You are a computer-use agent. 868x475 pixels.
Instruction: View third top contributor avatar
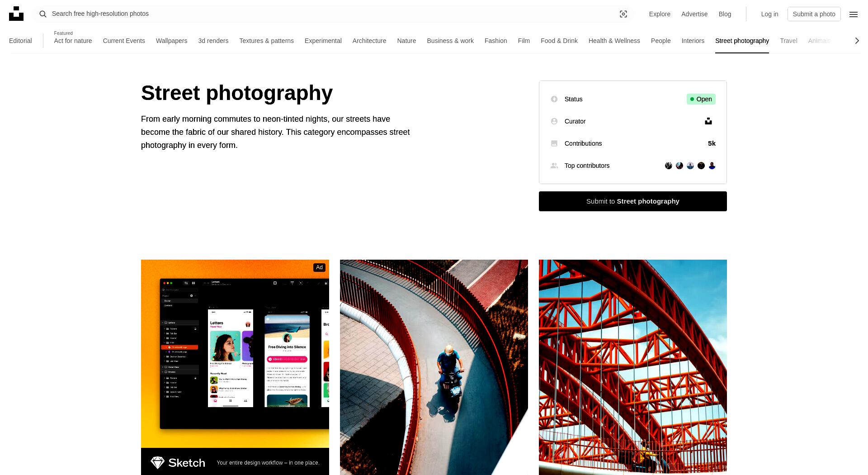(x=690, y=166)
